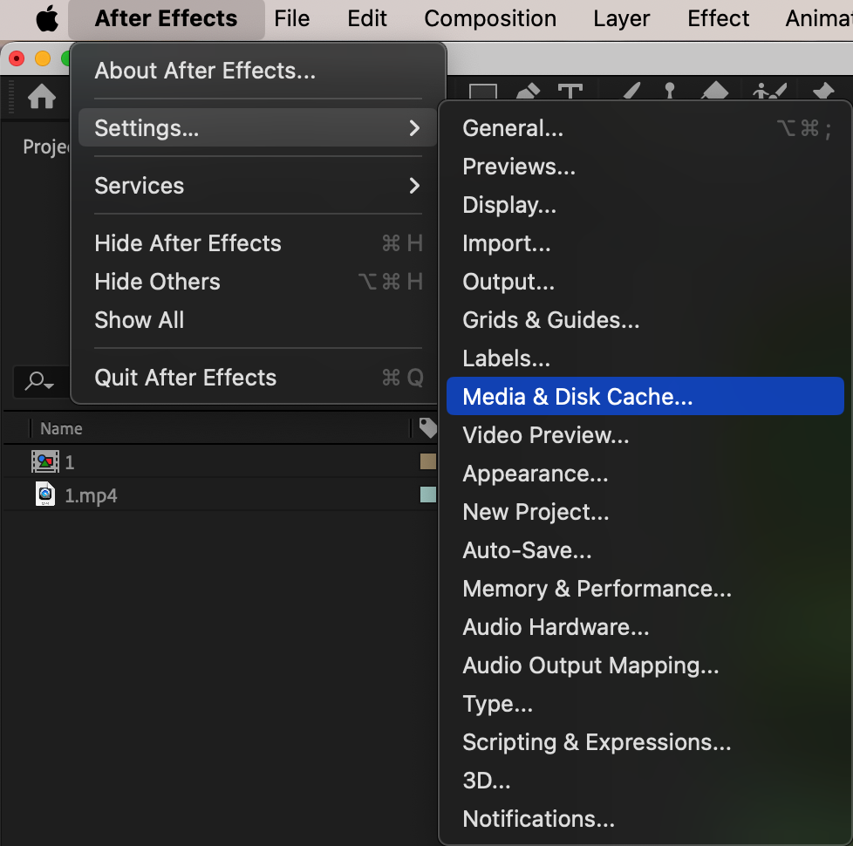Expand the Settings submenu arrow
Screen dimensions: 853x846
tap(414, 128)
